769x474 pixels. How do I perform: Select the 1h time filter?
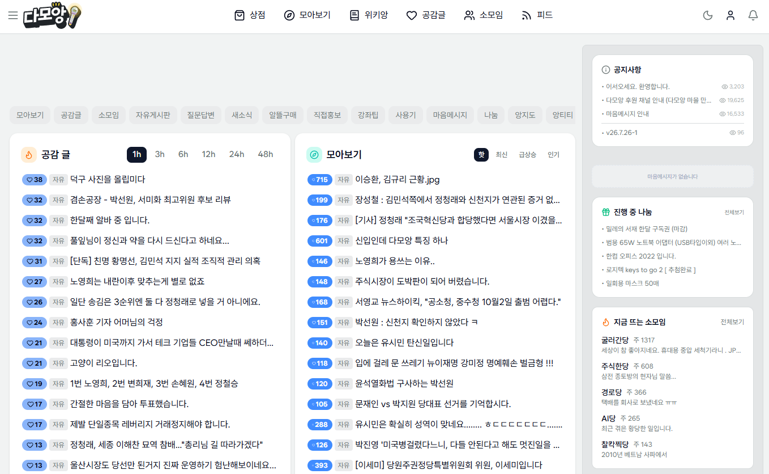point(136,154)
